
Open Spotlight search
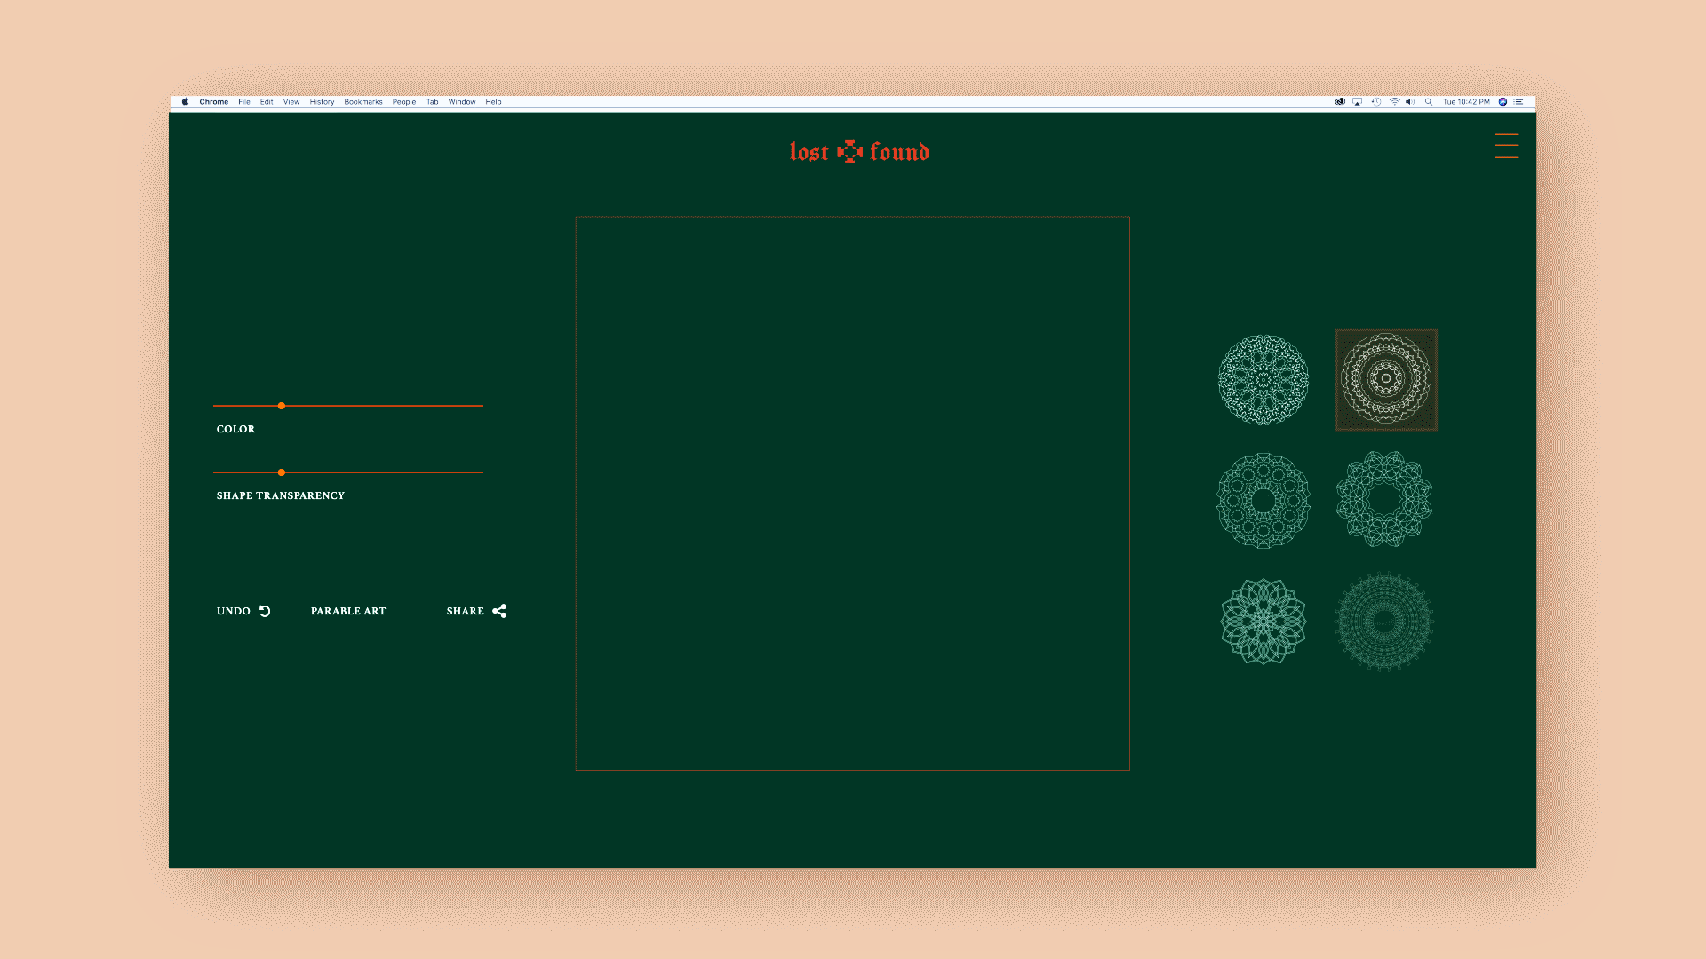(x=1429, y=102)
